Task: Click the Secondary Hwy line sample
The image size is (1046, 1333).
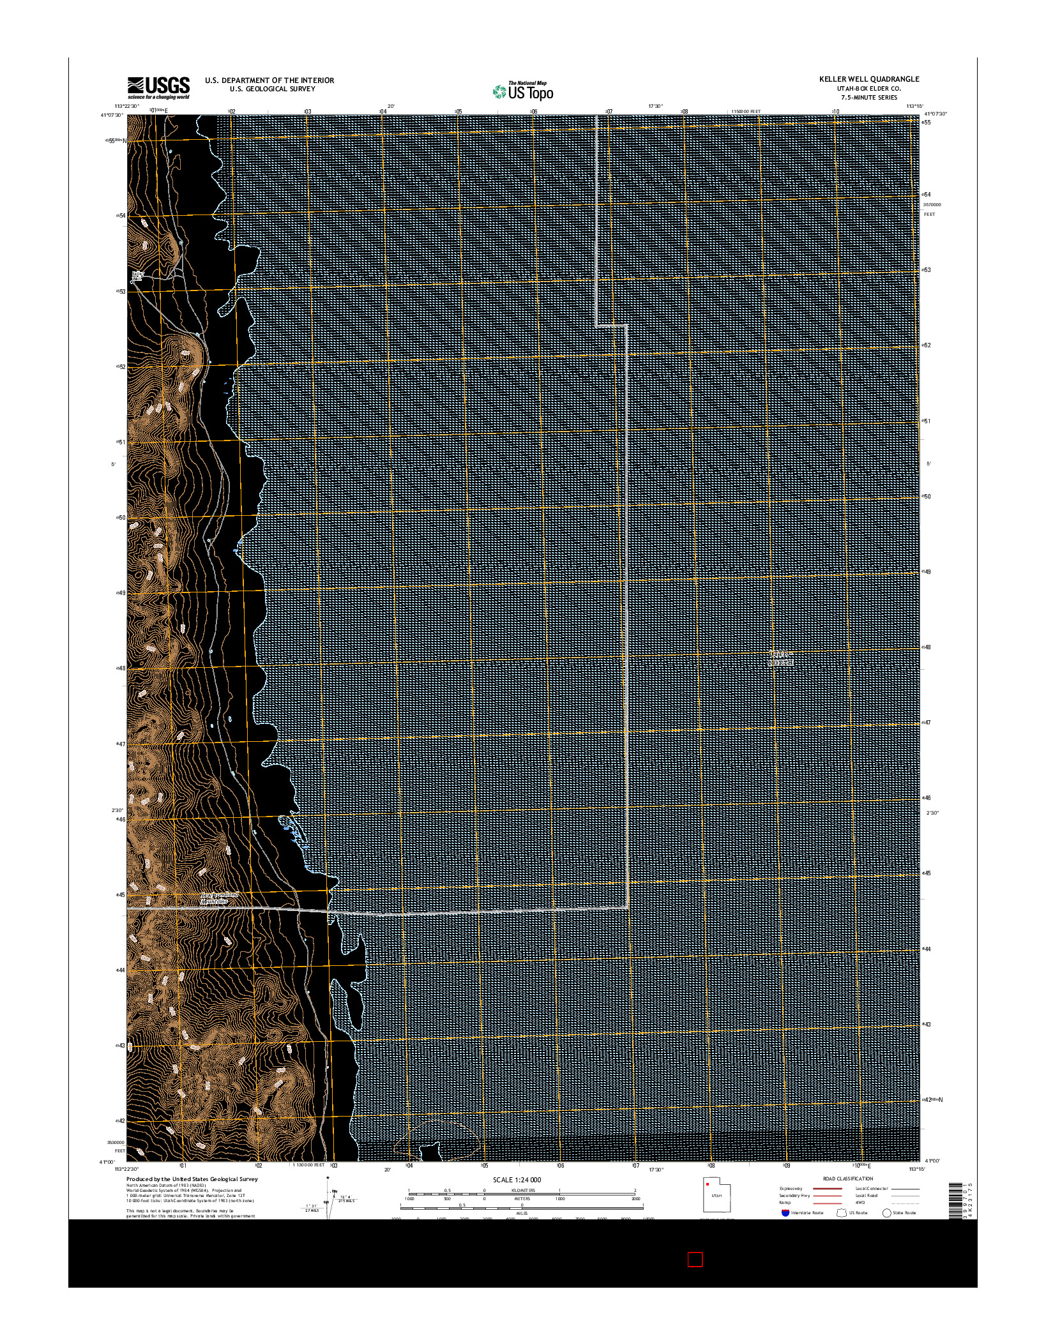Action: [828, 1196]
